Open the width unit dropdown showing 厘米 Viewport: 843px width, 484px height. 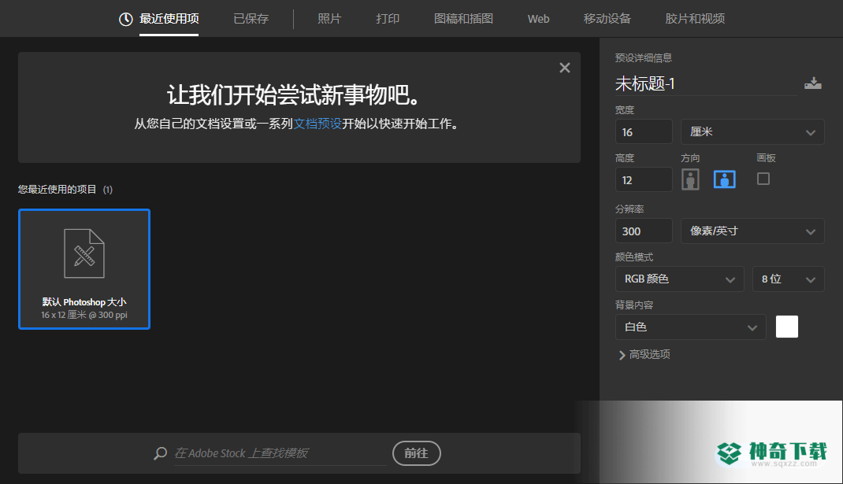[752, 131]
